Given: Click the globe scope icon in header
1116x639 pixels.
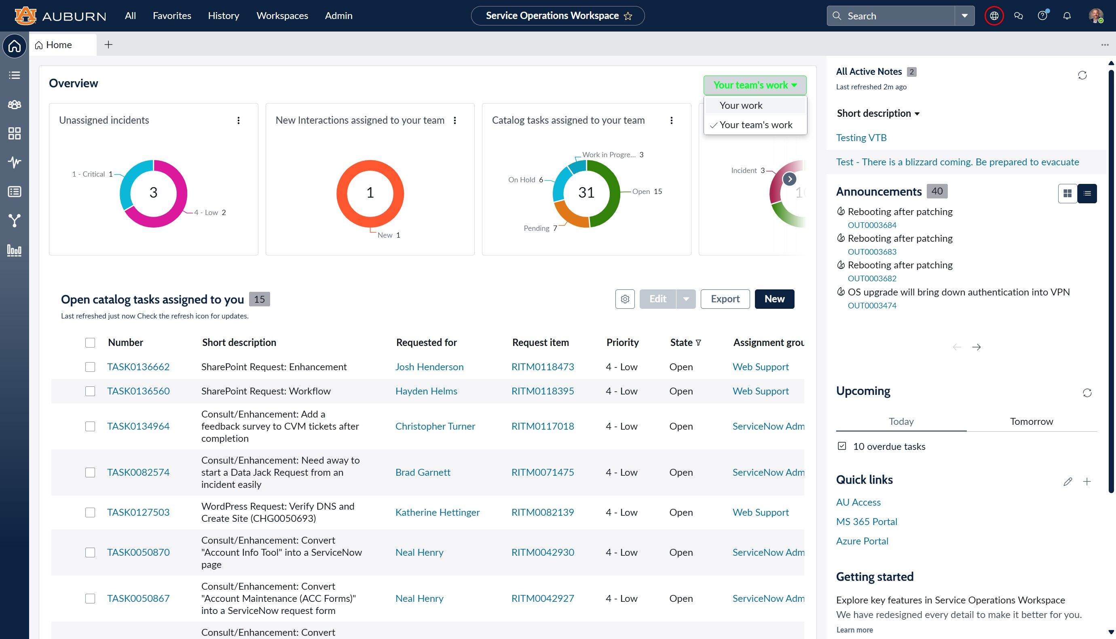Looking at the screenshot, I should click(x=994, y=16).
